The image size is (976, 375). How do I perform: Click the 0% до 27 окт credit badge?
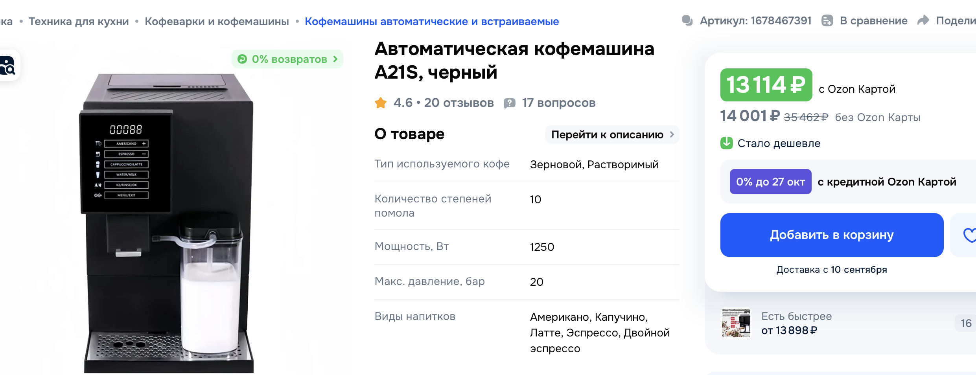(770, 182)
